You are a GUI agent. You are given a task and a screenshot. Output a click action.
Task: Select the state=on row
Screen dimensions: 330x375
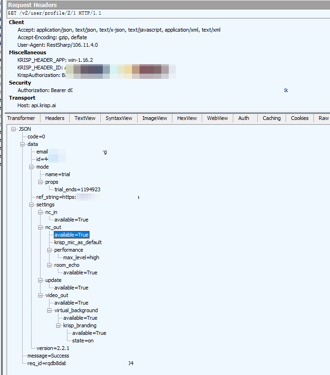tap(83, 341)
